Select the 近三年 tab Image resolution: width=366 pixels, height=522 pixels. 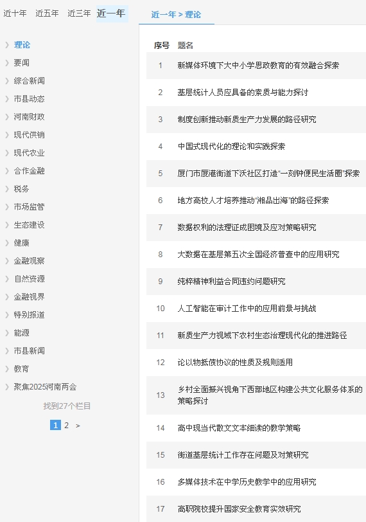point(79,14)
